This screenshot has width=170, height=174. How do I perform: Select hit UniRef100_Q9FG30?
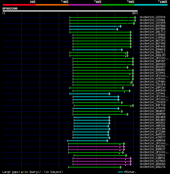coord(152,88)
